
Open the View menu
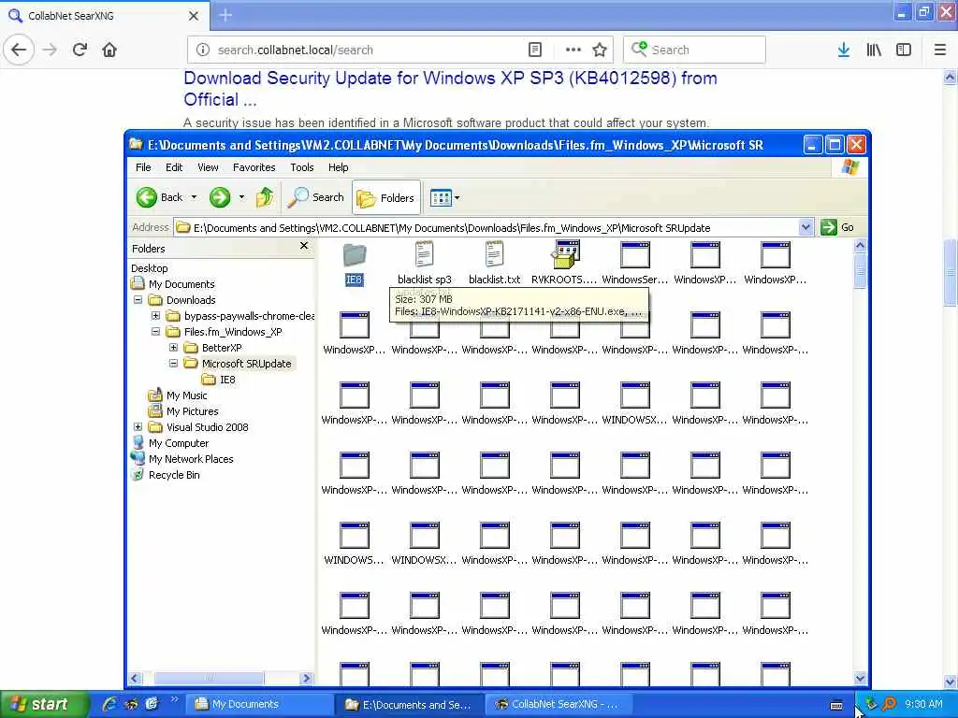[208, 167]
